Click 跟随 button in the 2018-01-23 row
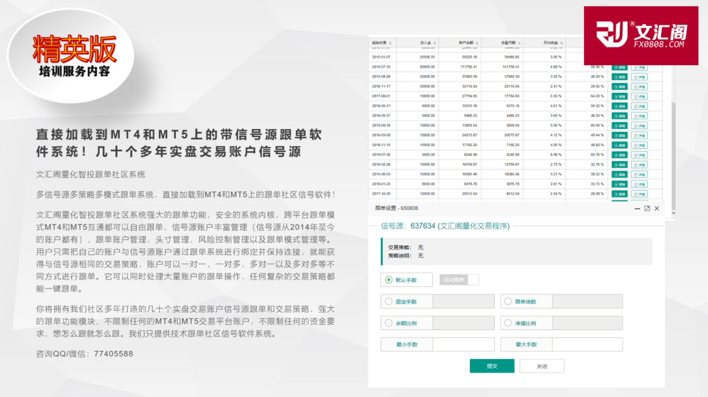 tap(619, 184)
